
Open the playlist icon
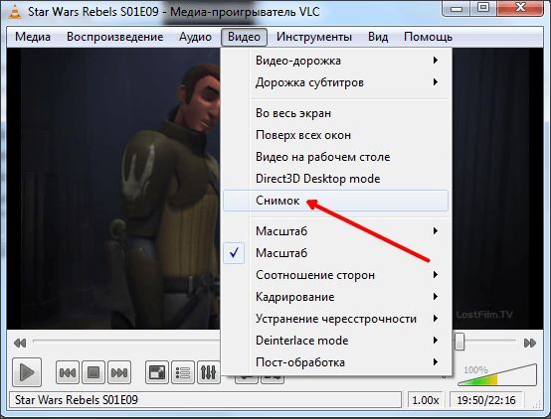point(183,372)
